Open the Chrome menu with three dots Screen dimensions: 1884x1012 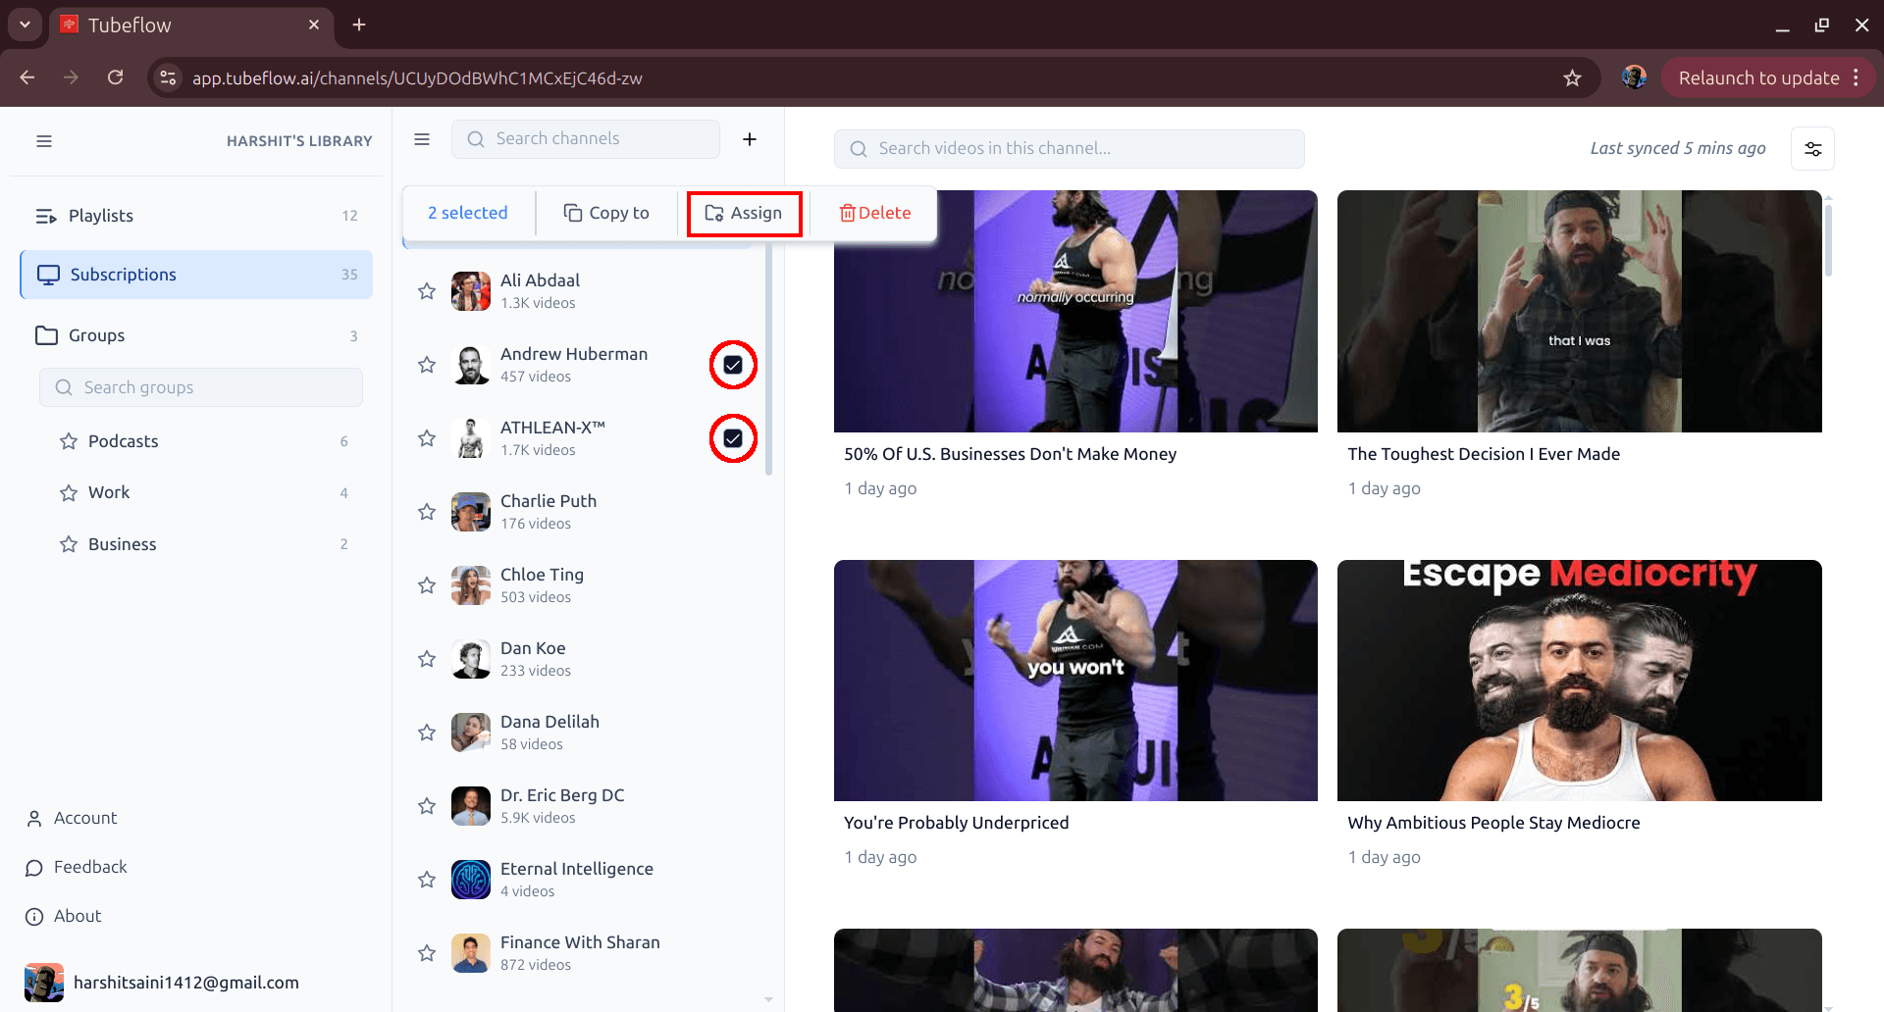tap(1858, 77)
